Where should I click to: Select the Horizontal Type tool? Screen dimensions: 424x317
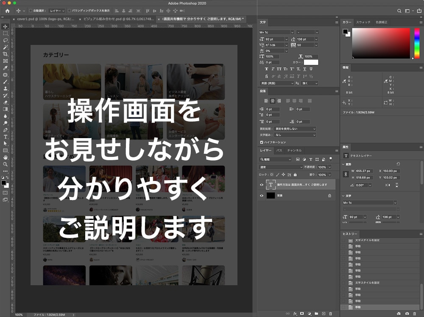pyautogui.click(x=5, y=137)
